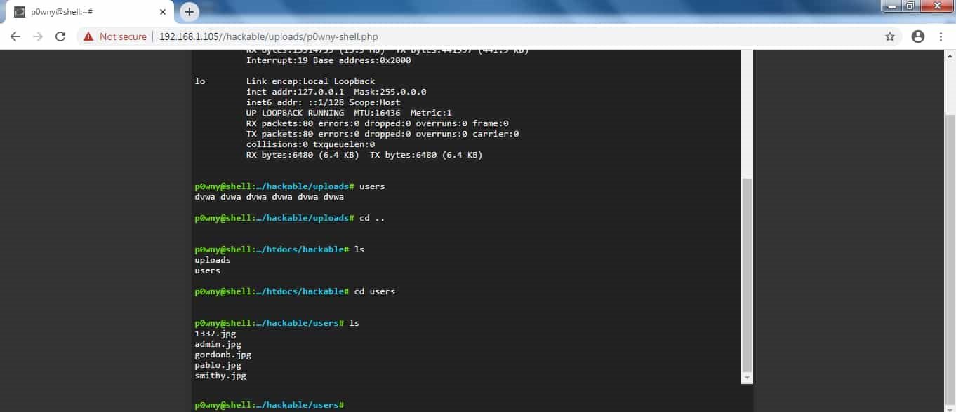Click the 'cd ..' command text
Image resolution: width=956 pixels, height=412 pixels.
coord(372,218)
